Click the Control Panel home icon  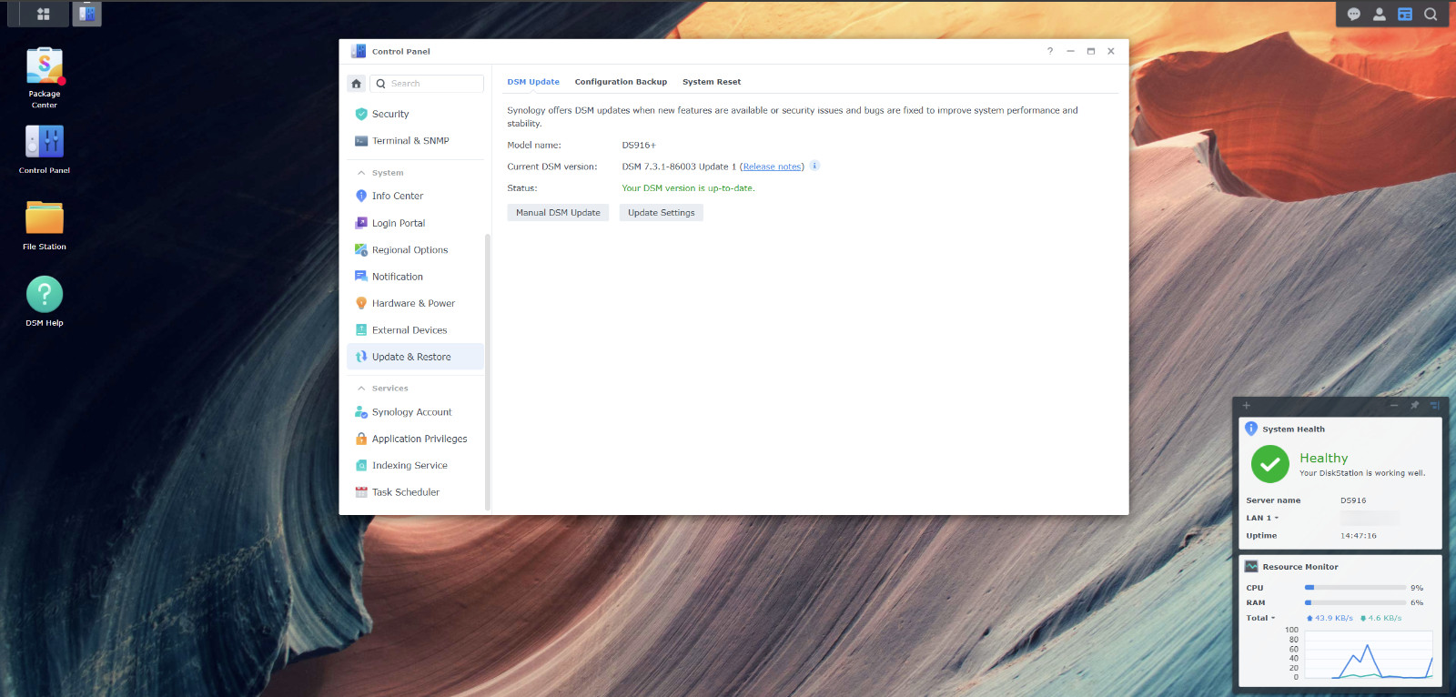(357, 84)
